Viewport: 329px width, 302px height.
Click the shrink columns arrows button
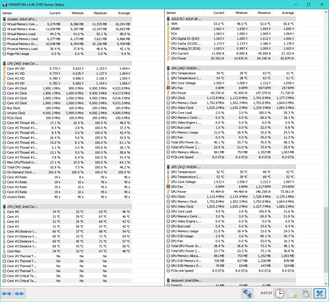click(19, 294)
